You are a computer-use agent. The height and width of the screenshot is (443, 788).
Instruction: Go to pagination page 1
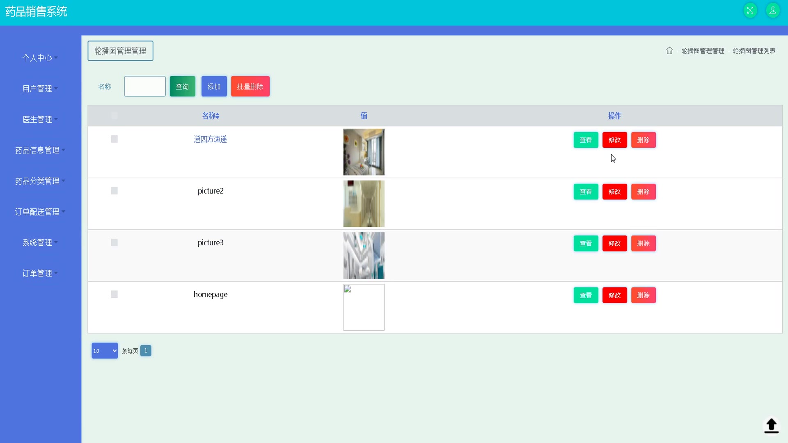146,351
